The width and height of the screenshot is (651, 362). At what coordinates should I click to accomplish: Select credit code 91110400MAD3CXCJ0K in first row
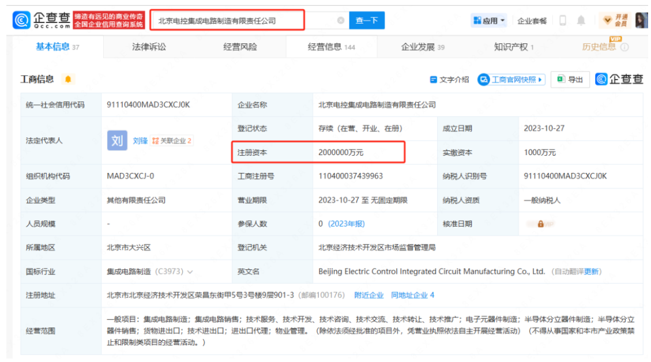coord(148,104)
